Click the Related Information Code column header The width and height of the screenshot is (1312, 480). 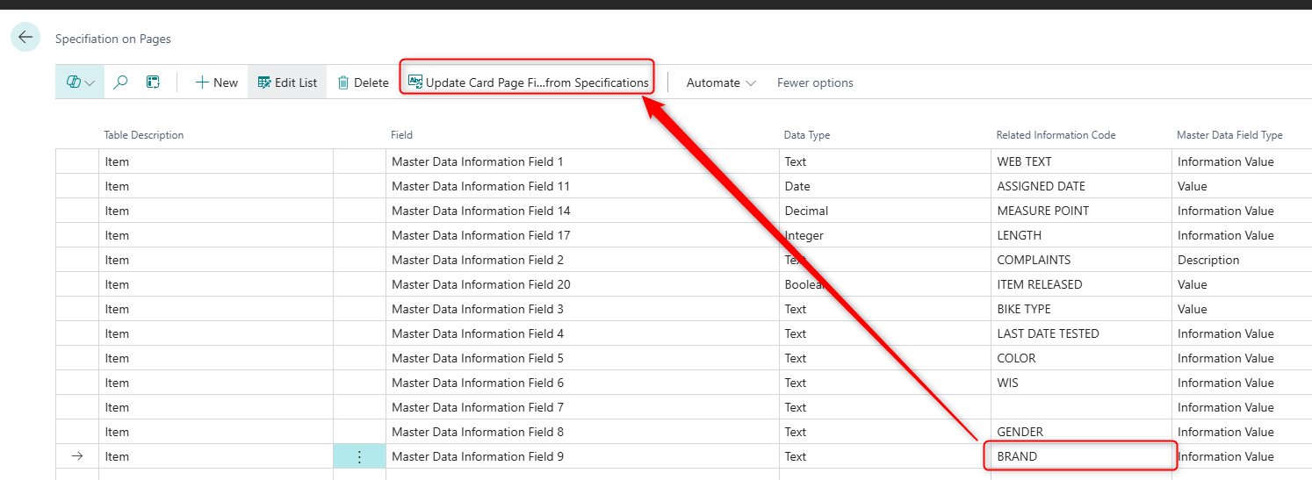click(x=1056, y=135)
